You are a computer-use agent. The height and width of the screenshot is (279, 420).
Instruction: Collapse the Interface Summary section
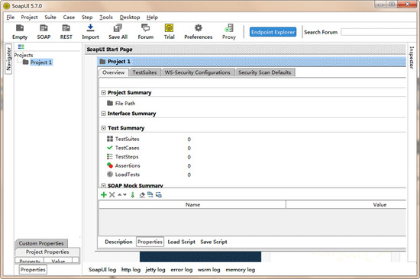click(103, 114)
